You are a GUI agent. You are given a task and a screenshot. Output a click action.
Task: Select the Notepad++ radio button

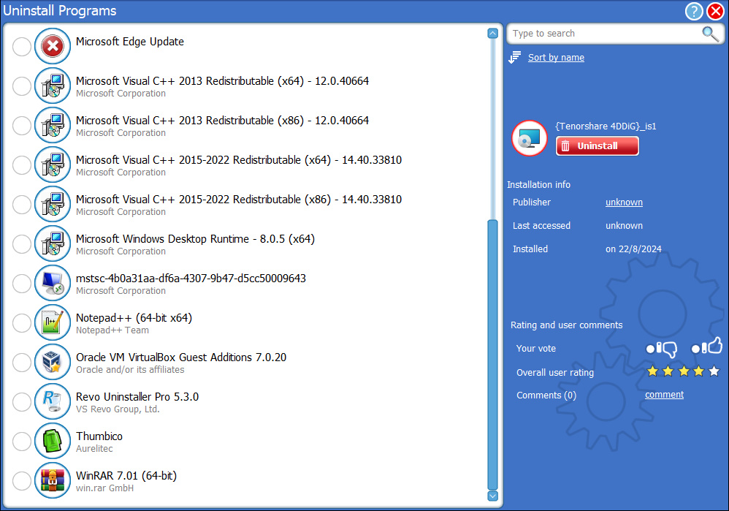tap(22, 323)
